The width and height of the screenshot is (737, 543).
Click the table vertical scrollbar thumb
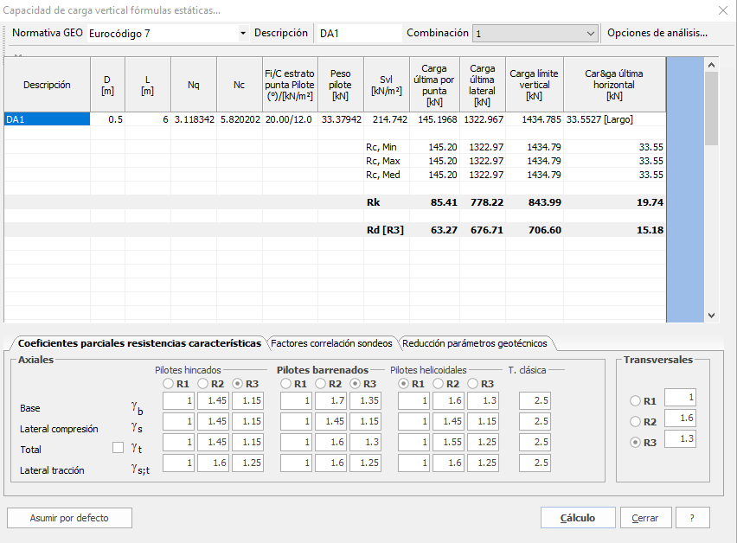click(711, 108)
